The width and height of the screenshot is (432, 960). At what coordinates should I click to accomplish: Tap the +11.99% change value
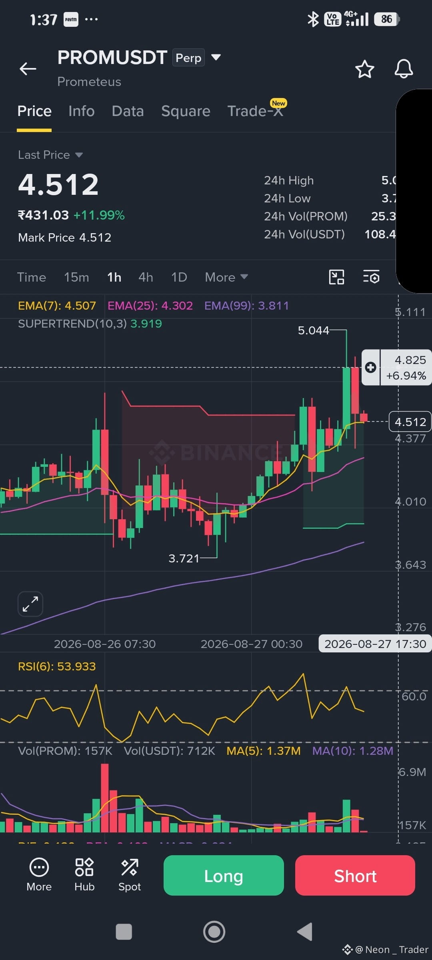click(x=99, y=215)
